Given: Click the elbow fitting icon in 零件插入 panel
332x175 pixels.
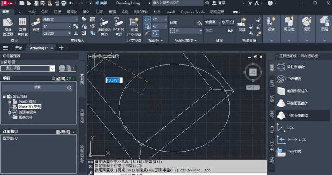Looking at the screenshot, I should pyautogui.click(x=84, y=33).
